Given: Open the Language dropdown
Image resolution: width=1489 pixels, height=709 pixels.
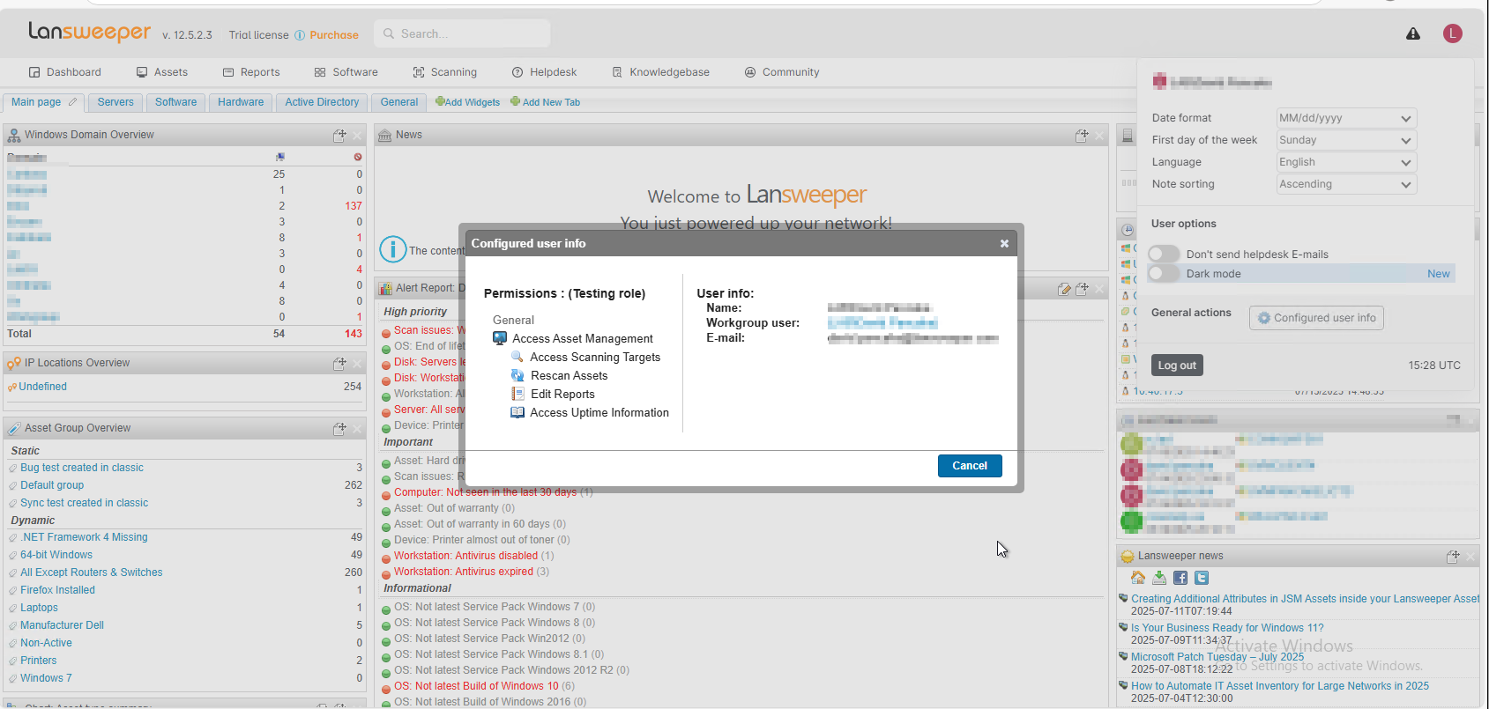Looking at the screenshot, I should [1346, 162].
